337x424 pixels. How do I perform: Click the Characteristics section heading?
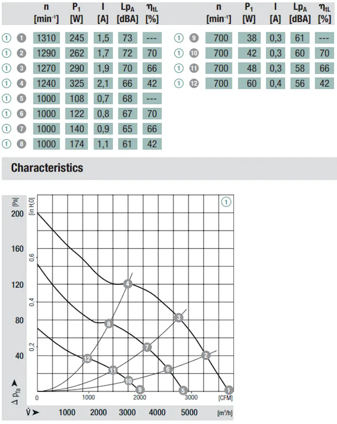click(x=47, y=168)
